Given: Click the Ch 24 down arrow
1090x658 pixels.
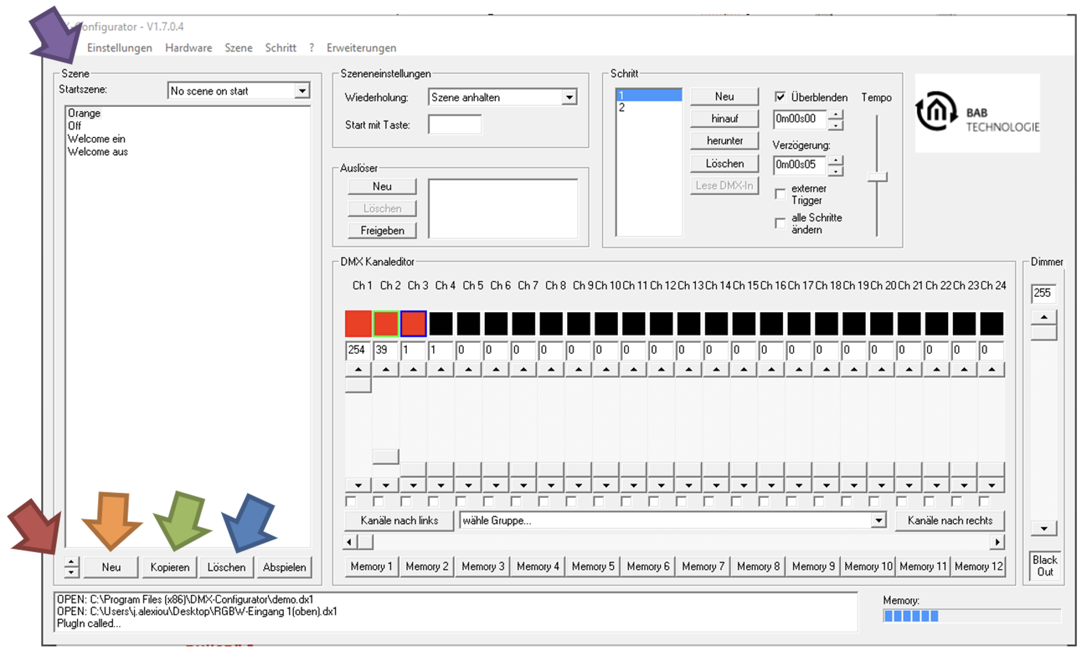Looking at the screenshot, I should tap(991, 486).
